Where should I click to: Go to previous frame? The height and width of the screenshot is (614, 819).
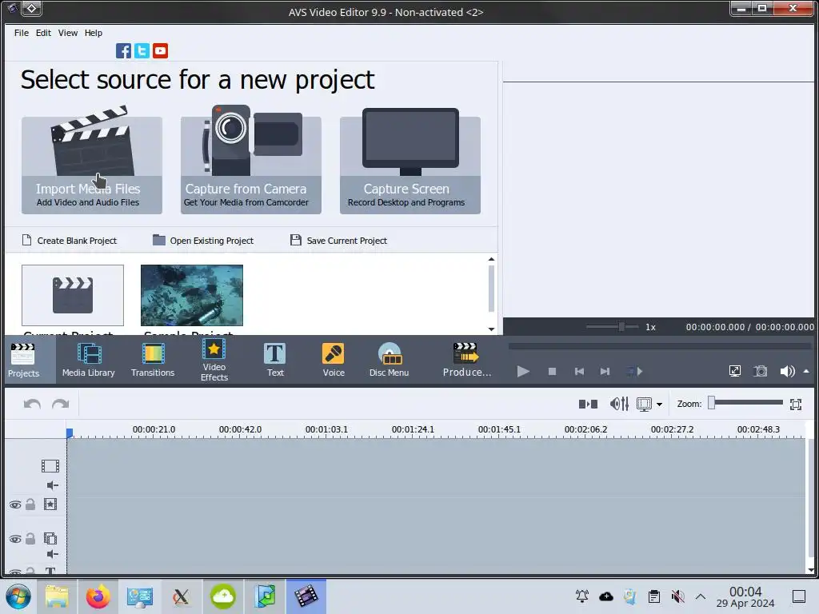click(579, 371)
